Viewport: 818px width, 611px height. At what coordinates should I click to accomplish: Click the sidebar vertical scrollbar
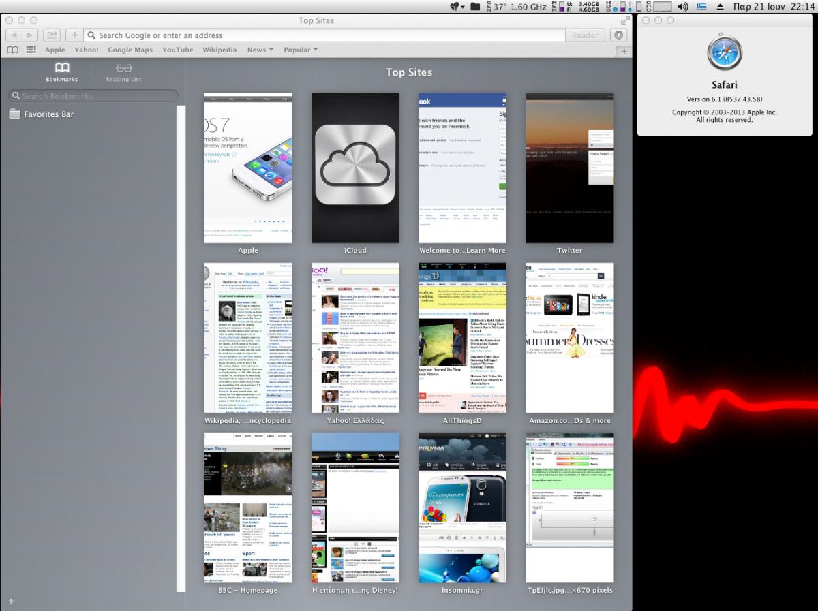181,349
